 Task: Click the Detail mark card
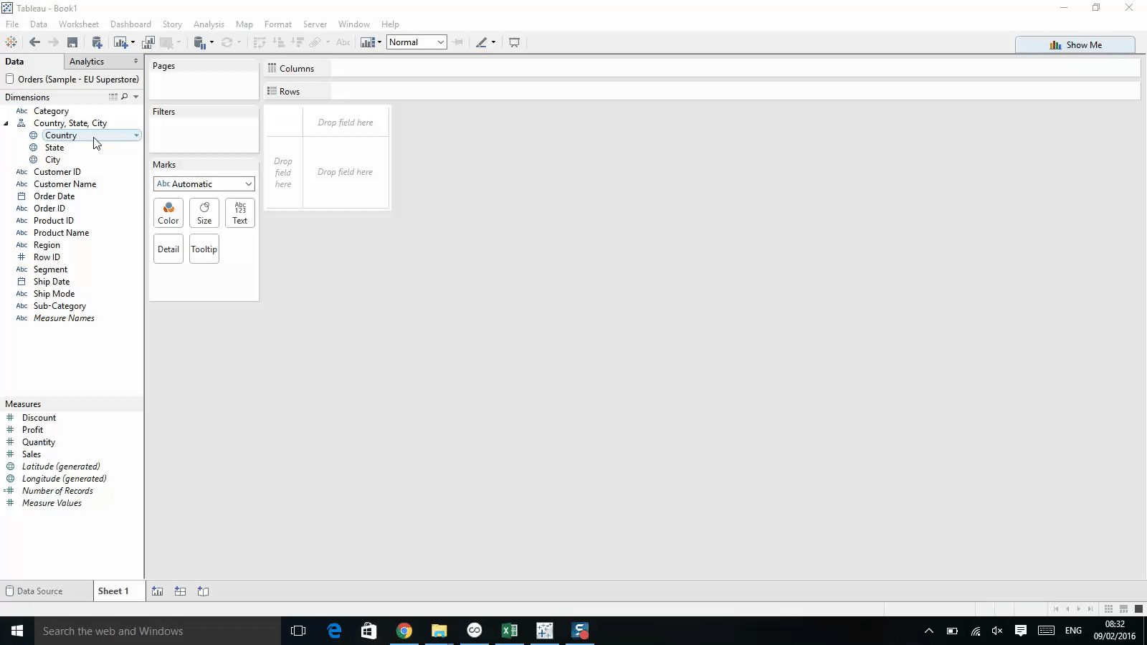pos(168,249)
